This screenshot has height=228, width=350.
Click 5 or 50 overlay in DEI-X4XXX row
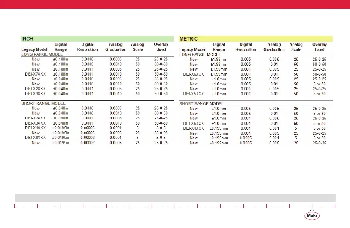click(x=320, y=128)
